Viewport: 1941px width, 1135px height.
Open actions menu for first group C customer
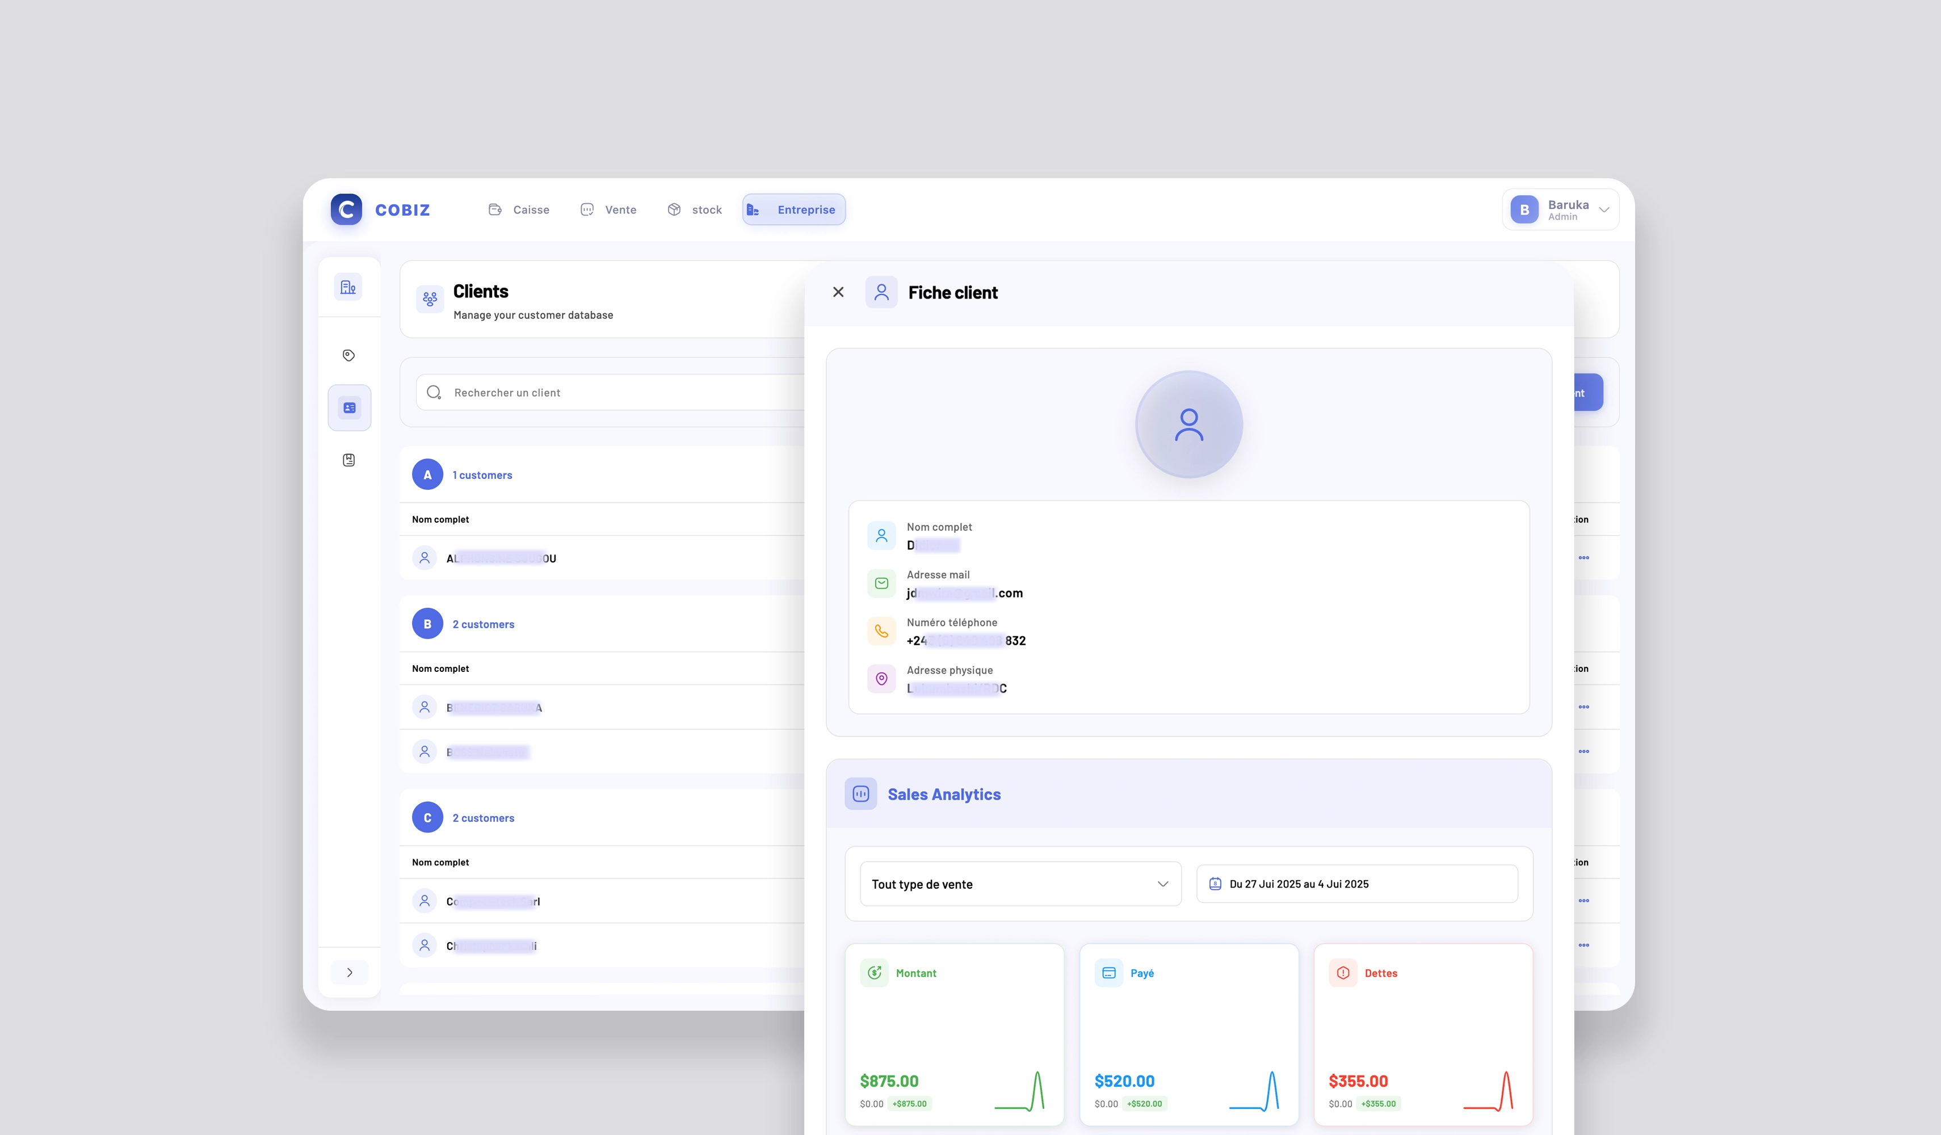(1583, 900)
